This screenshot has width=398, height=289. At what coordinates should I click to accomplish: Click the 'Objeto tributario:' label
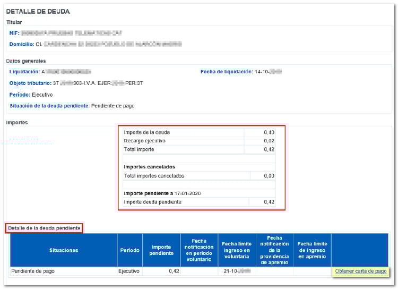coord(30,83)
